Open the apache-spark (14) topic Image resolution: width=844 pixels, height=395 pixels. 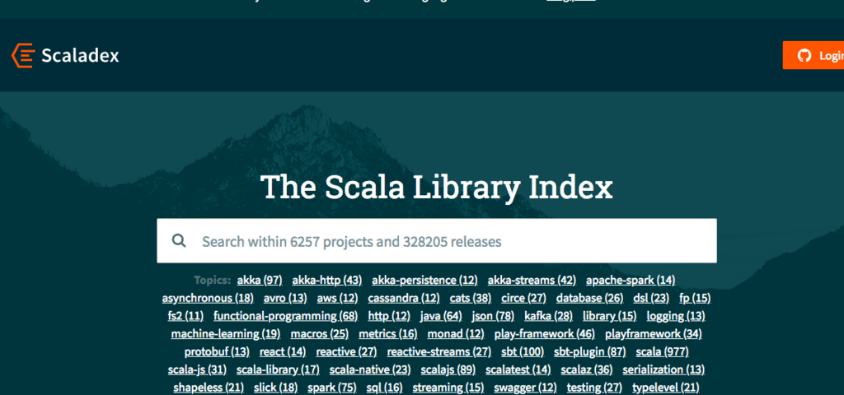pos(631,280)
